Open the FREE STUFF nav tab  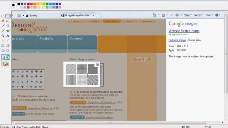coord(112,21)
